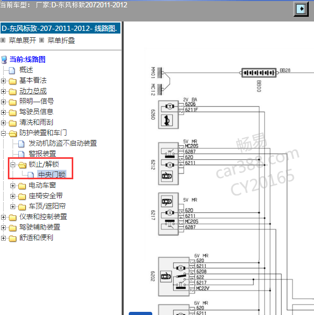This screenshot has width=314, height=315.
Task: Open the 发动机防盗不启动装置 diagram
Action: click(62, 144)
